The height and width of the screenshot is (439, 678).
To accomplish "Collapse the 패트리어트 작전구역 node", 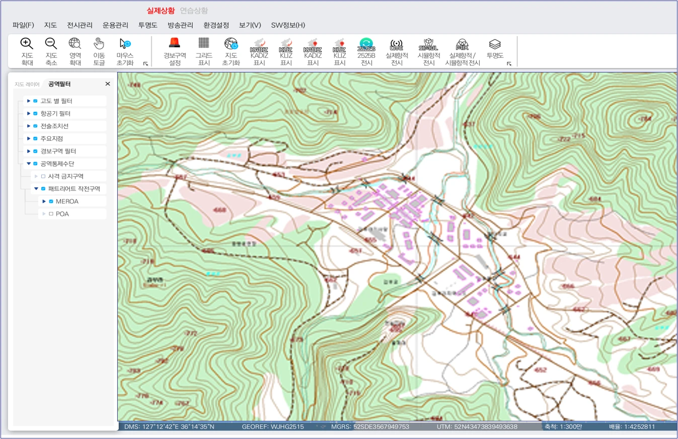I will pyautogui.click(x=36, y=189).
